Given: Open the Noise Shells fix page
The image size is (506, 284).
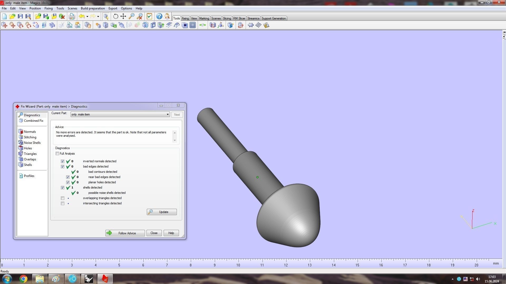Looking at the screenshot, I should (x=32, y=143).
